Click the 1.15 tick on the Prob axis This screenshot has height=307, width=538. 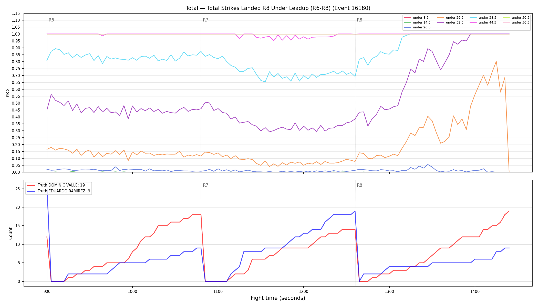pos(16,13)
